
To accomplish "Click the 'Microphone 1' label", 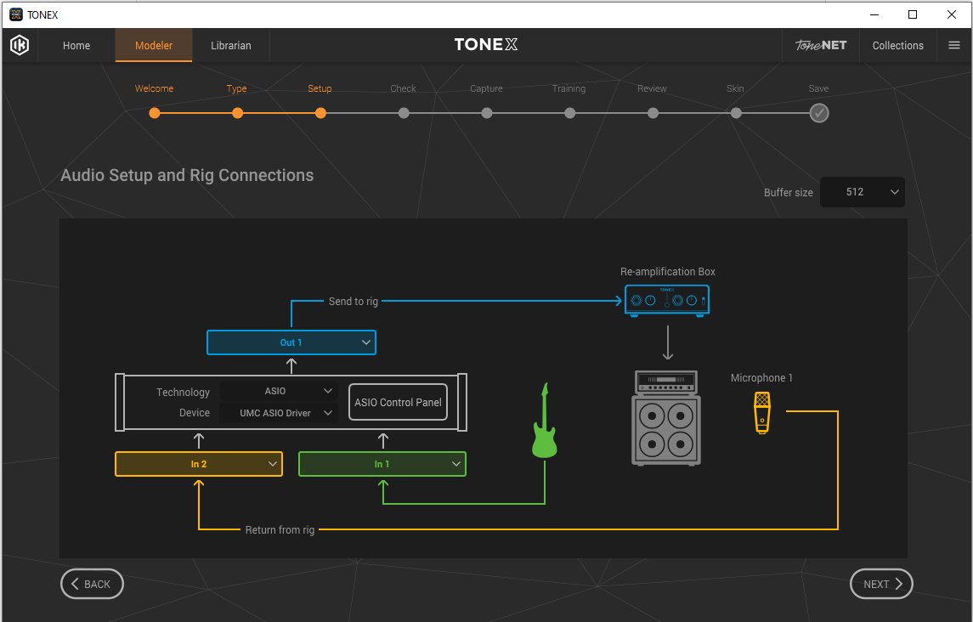I will pyautogui.click(x=761, y=377).
